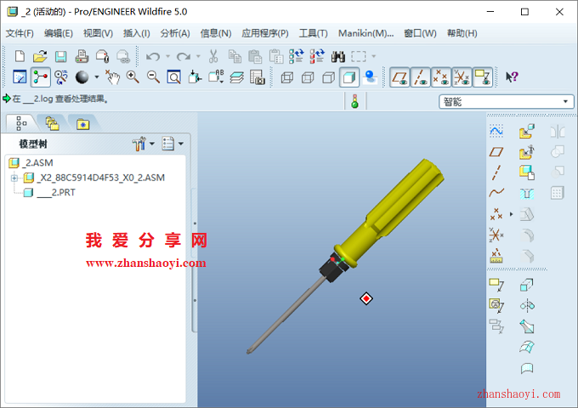Image resolution: width=578 pixels, height=408 pixels.
Task: Select ___2.PRT in model tree
Action: [56, 193]
